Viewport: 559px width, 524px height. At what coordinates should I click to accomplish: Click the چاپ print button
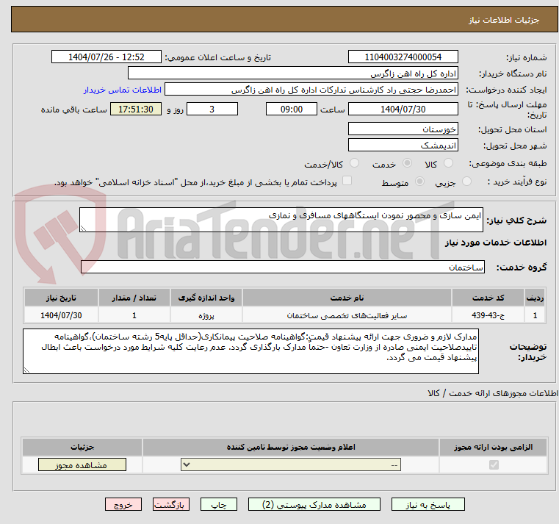tap(219, 505)
